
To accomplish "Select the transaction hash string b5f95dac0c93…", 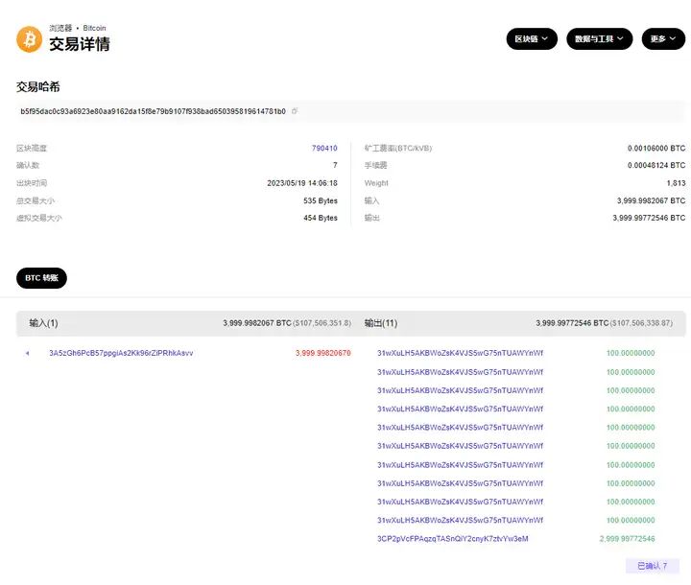I will pyautogui.click(x=153, y=111).
